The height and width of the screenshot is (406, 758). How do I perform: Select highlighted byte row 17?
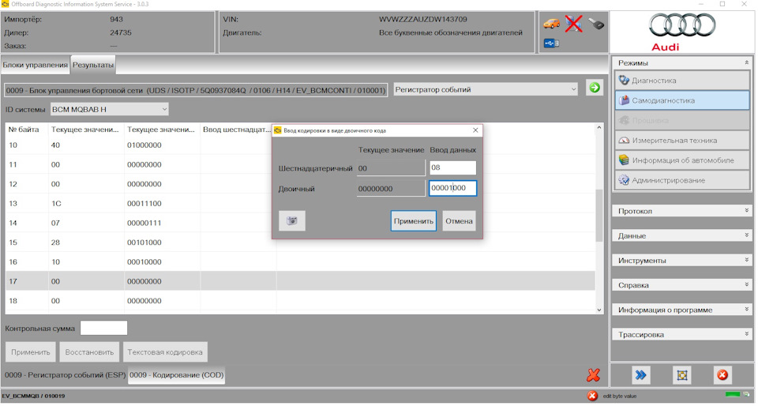coord(300,281)
